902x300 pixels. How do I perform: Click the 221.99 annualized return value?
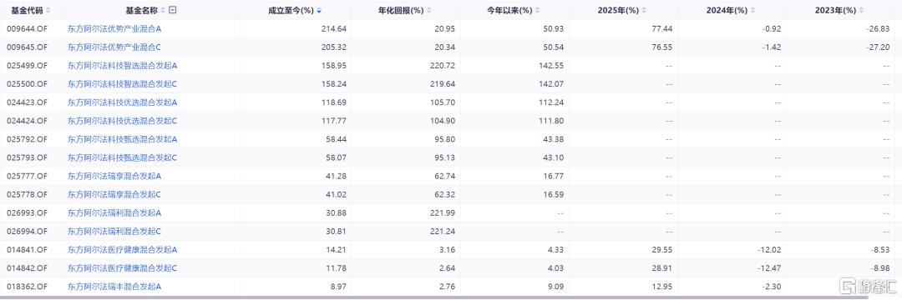[x=443, y=212]
